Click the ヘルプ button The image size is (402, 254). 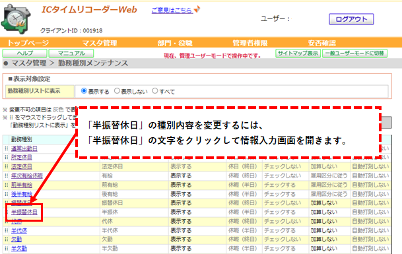point(25,53)
